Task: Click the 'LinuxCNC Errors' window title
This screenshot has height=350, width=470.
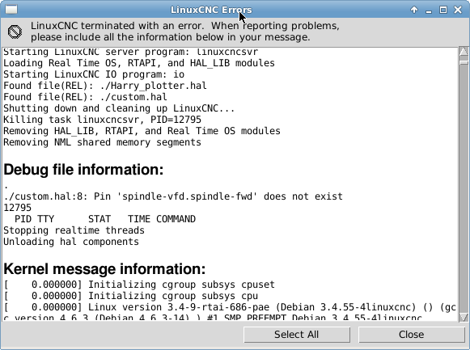Action: 211,10
